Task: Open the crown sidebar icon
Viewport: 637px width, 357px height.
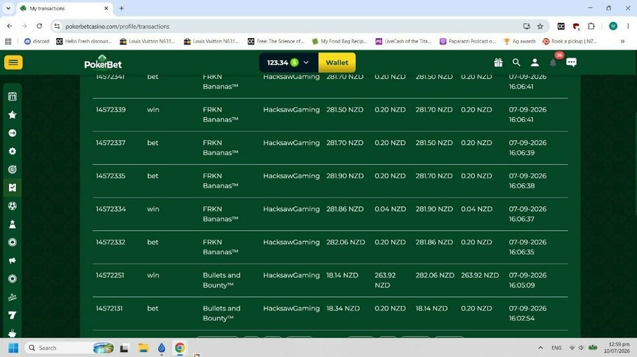Action: [13, 297]
